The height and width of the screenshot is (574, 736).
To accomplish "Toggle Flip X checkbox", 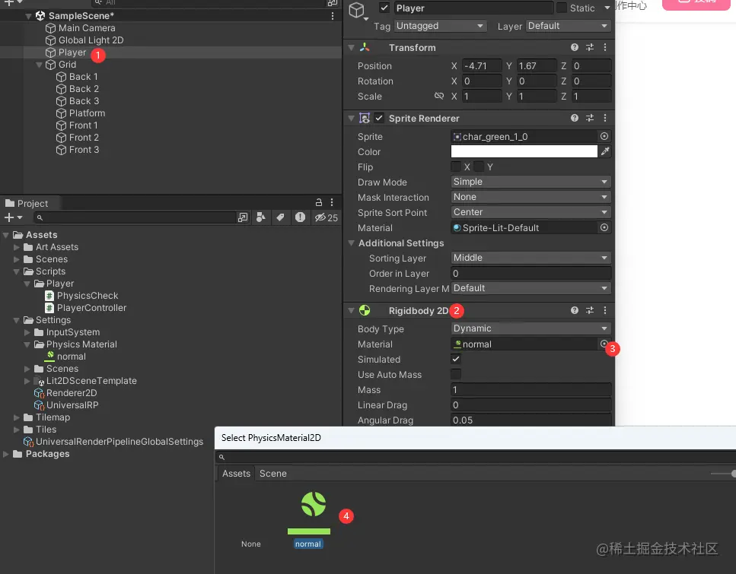I will pyautogui.click(x=456, y=166).
